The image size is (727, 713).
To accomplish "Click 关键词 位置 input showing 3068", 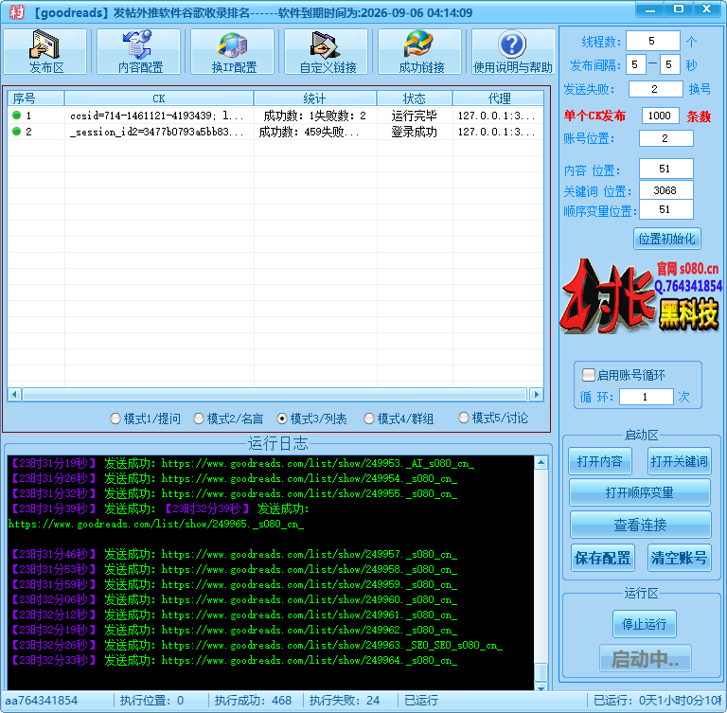I will (x=665, y=190).
